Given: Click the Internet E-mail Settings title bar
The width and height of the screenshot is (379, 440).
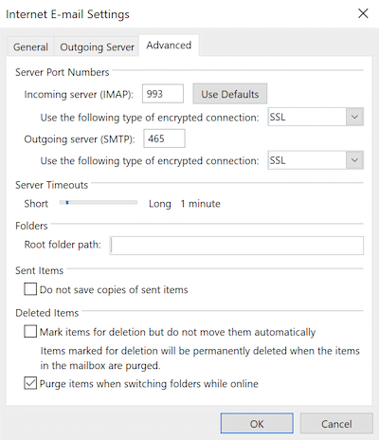Looking at the screenshot, I should click(x=177, y=14).
